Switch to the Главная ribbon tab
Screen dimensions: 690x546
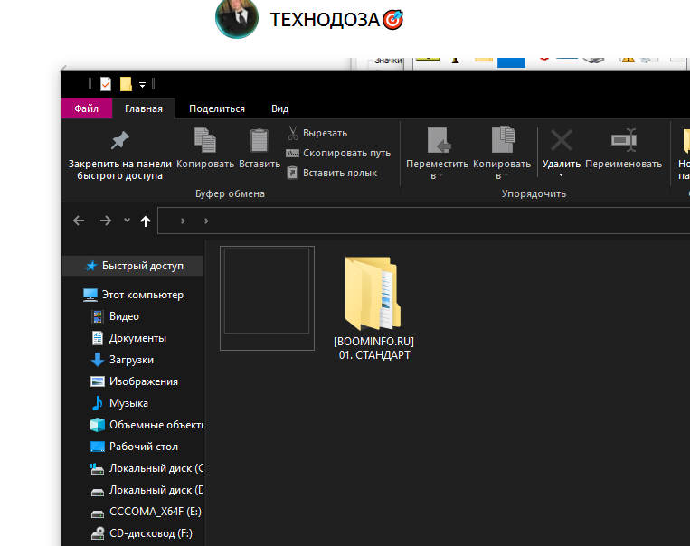(144, 108)
